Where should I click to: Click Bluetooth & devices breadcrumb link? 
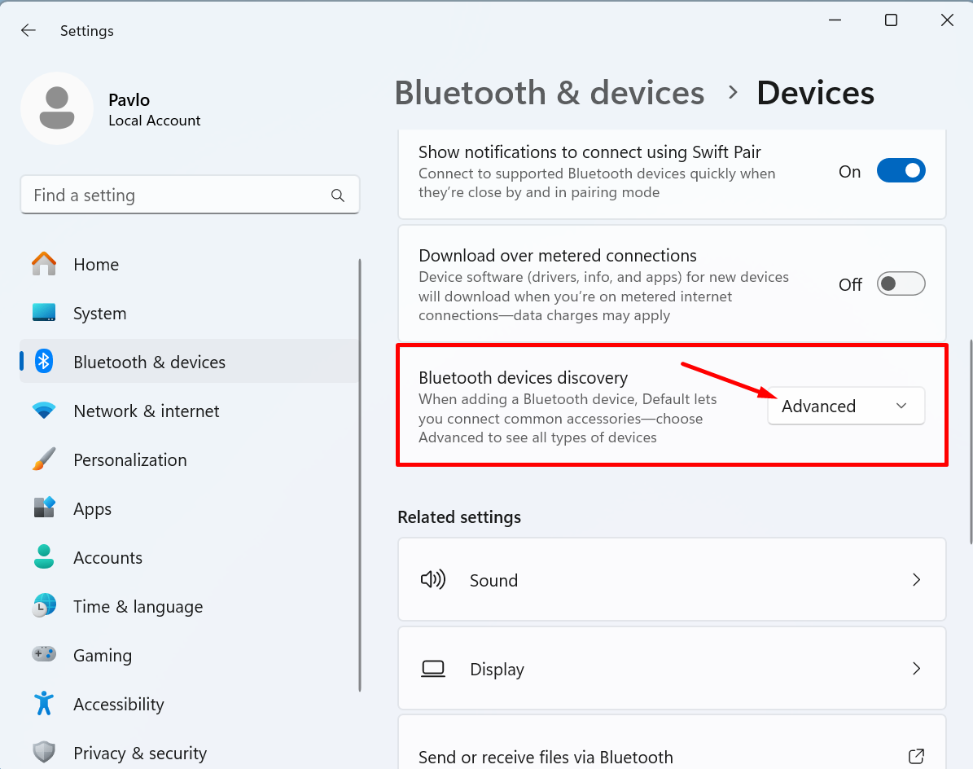click(x=550, y=93)
